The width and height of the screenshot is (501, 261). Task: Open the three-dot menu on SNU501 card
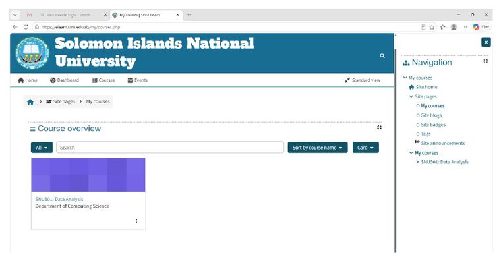click(136, 221)
